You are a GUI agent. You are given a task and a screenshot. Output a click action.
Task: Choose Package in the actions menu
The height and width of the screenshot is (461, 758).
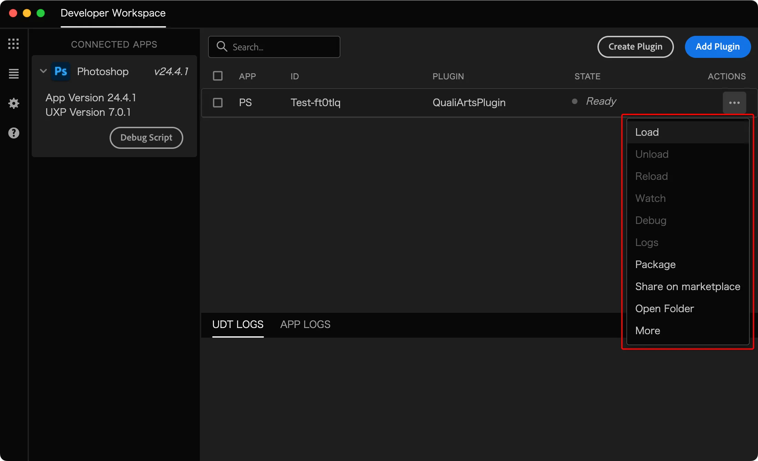(655, 265)
